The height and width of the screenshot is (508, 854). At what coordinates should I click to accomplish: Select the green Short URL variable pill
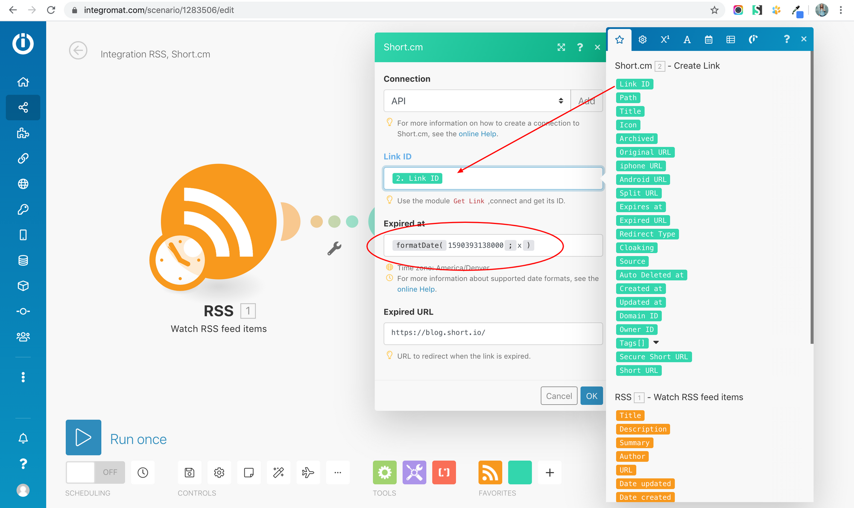638,370
